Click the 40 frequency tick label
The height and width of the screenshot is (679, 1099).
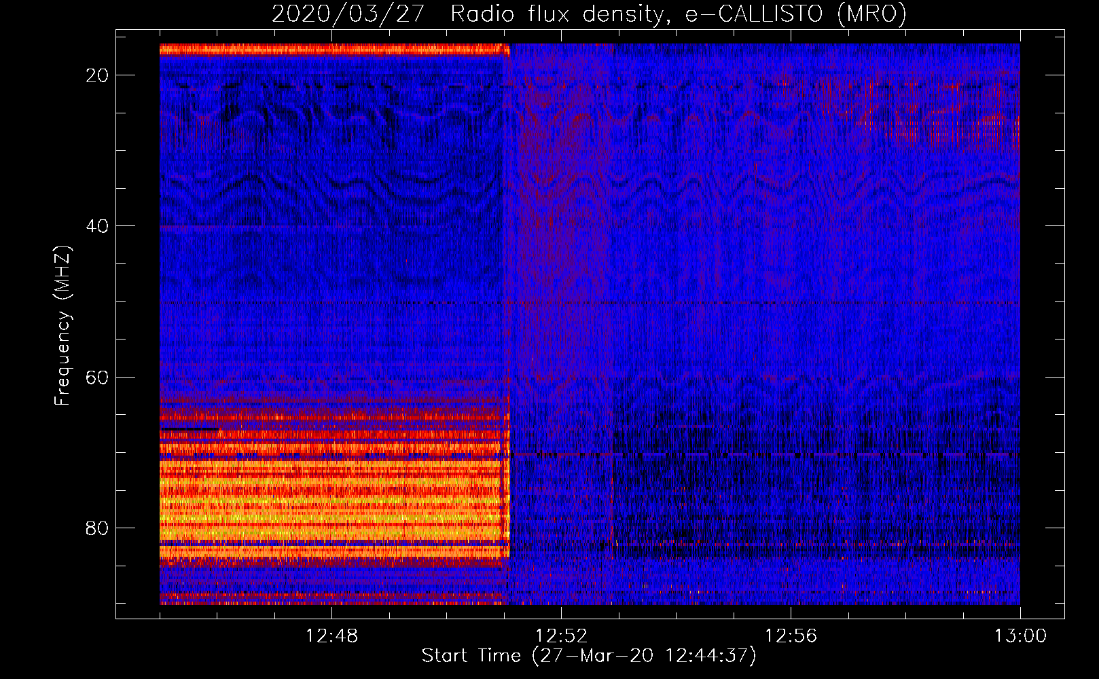[x=98, y=226]
